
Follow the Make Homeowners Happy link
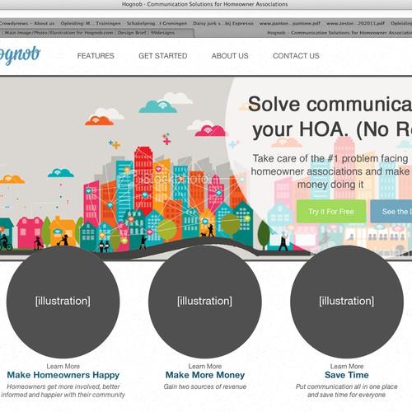click(x=63, y=375)
